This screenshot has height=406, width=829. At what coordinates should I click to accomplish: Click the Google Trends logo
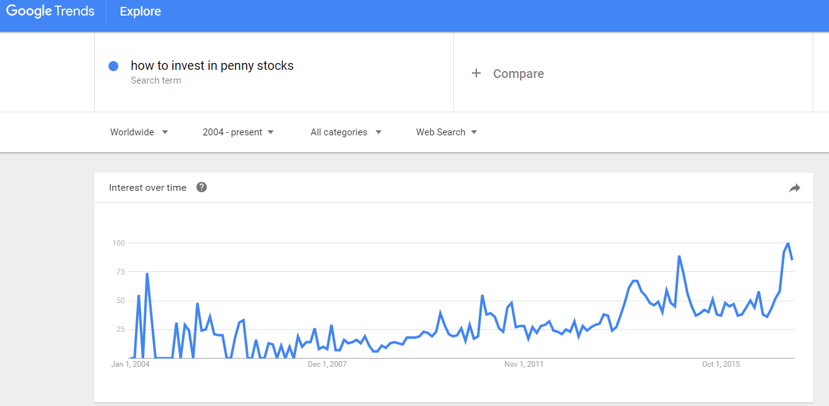tap(51, 11)
